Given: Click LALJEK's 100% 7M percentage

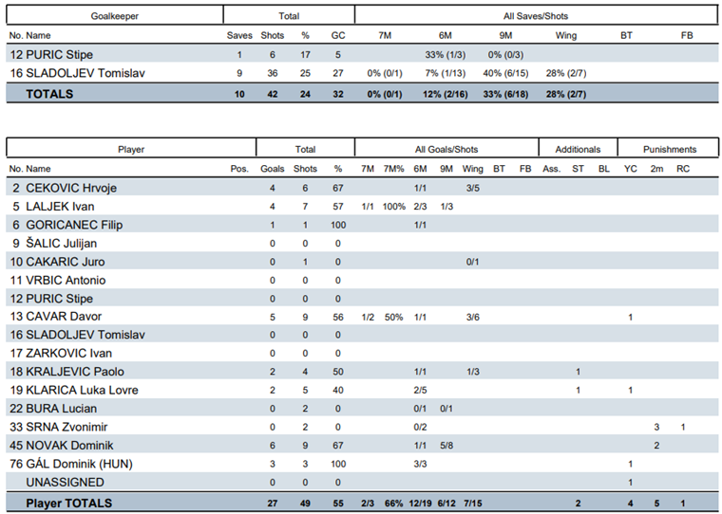Looking at the screenshot, I should [x=393, y=207].
